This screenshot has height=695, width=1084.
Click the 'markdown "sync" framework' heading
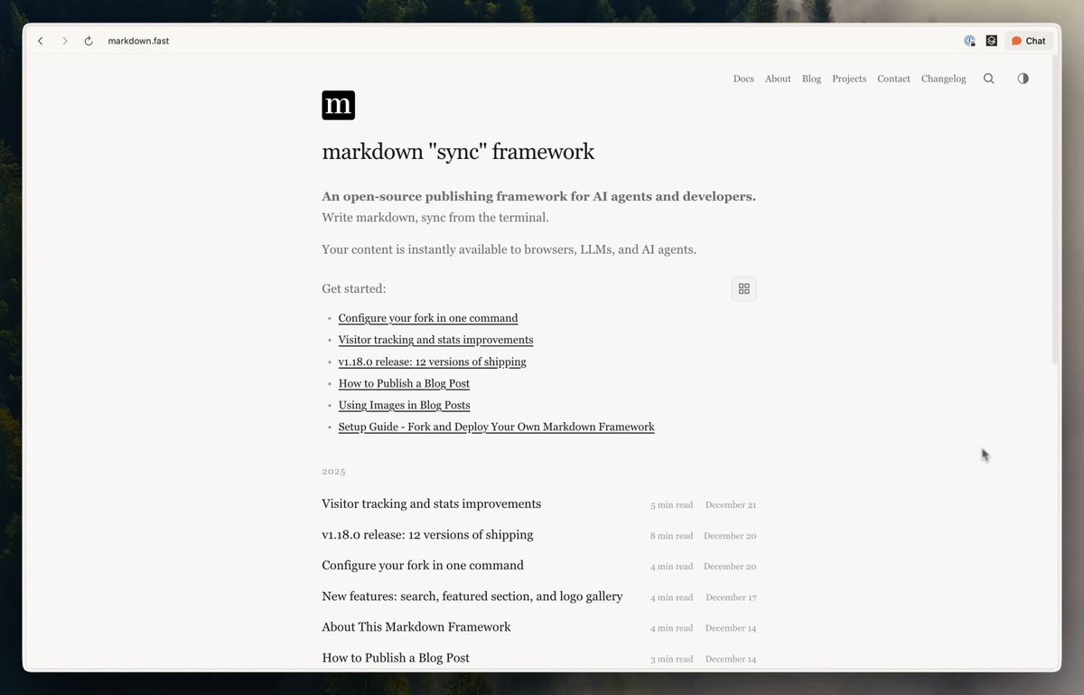(458, 152)
